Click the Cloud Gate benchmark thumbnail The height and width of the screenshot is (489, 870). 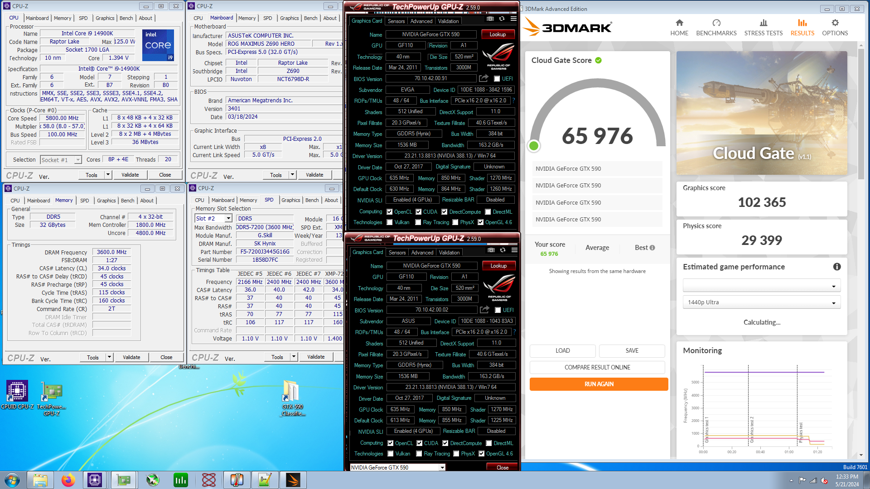[x=761, y=113]
